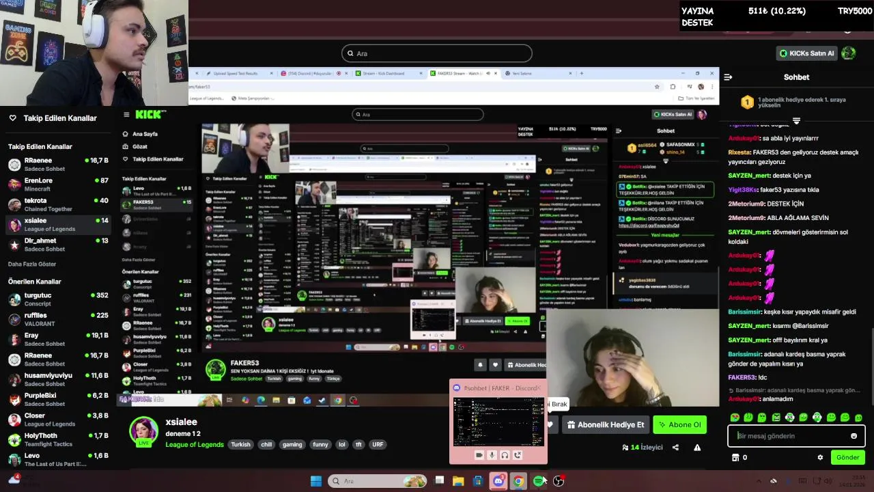Disconnect the call in Discord preview popup
This screenshot has width=874, height=492.
[518, 455]
